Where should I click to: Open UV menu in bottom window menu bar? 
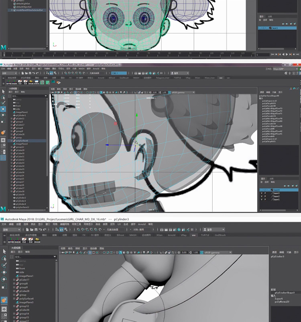(119, 224)
